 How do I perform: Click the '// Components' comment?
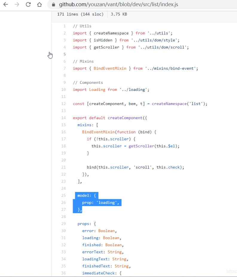88,83
